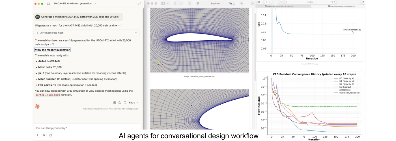The image size is (396, 141).
Task: Open the tools settings sliders icon
Action: (44, 135)
